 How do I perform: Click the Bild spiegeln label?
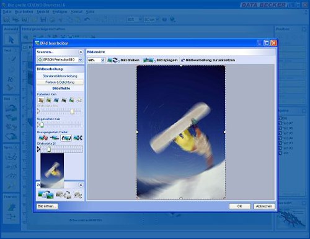tap(167, 60)
